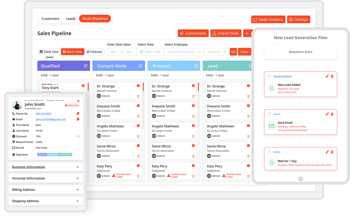Open Angelo Mathews deal in Prospect column

point(173,131)
